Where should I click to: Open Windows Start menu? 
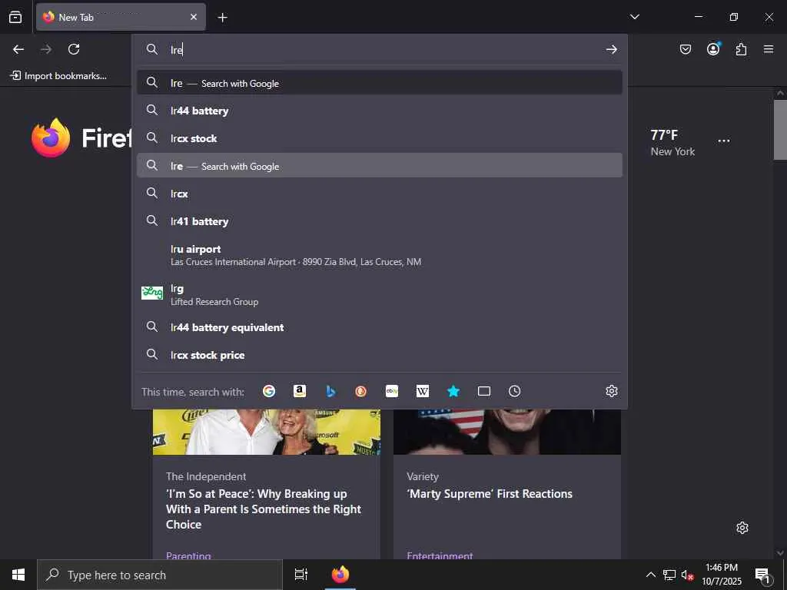point(18,575)
